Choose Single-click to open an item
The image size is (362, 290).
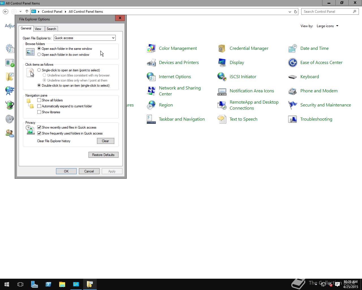pos(69,70)
